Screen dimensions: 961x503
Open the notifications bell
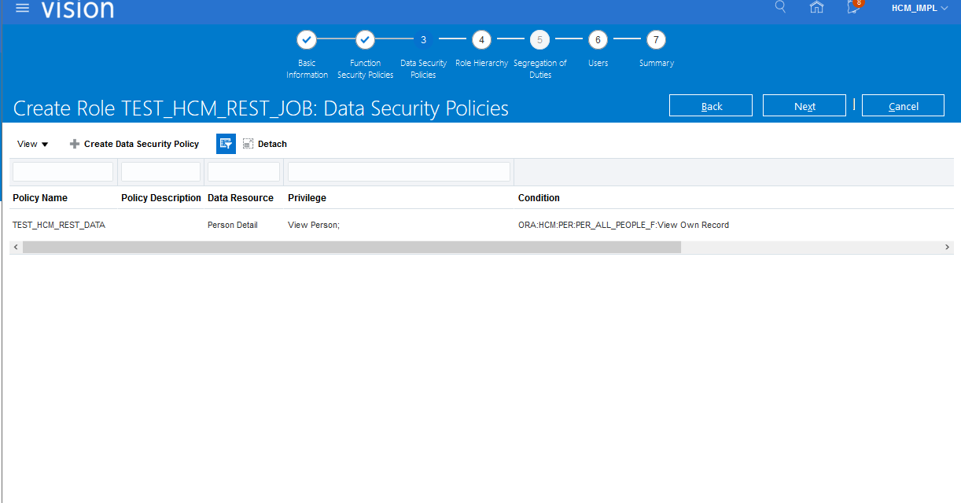click(853, 7)
